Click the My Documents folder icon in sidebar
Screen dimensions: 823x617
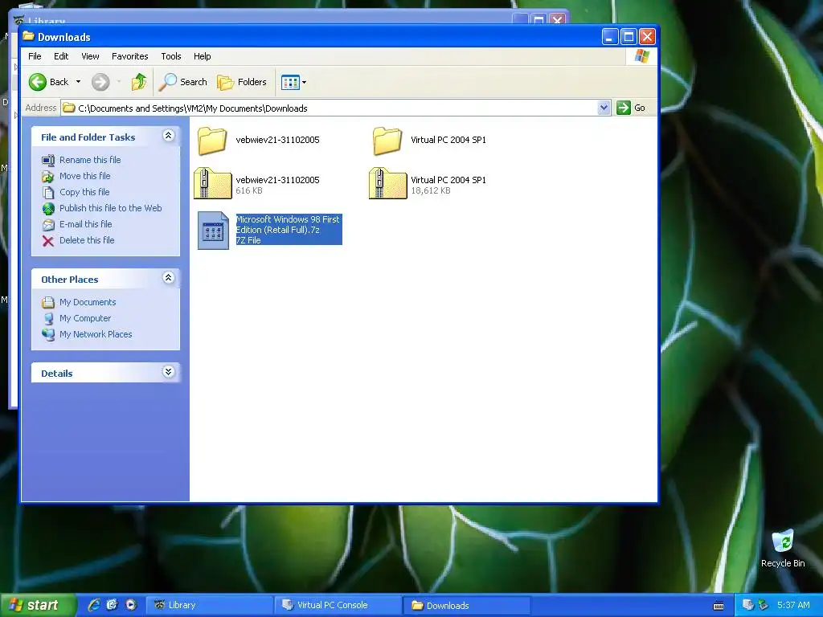point(48,302)
